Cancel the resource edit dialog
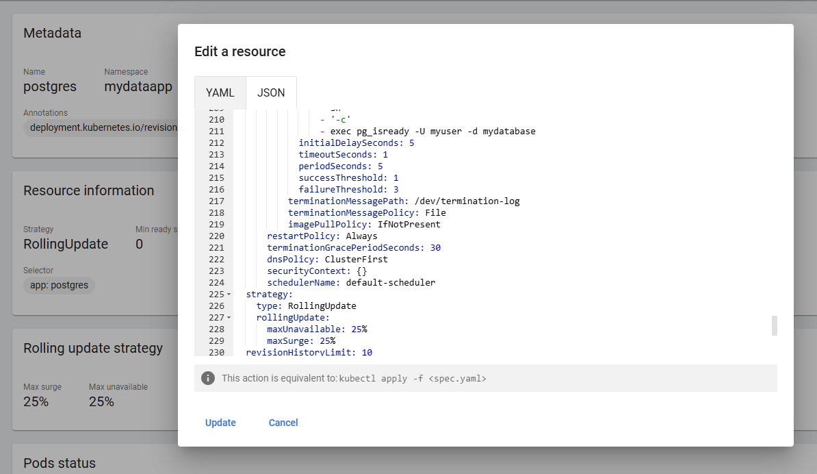Viewport: 817px width, 474px height. [x=283, y=423]
